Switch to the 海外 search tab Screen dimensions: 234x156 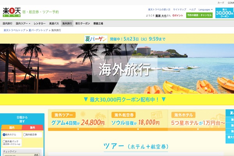pyautogui.click(x=32, y=128)
